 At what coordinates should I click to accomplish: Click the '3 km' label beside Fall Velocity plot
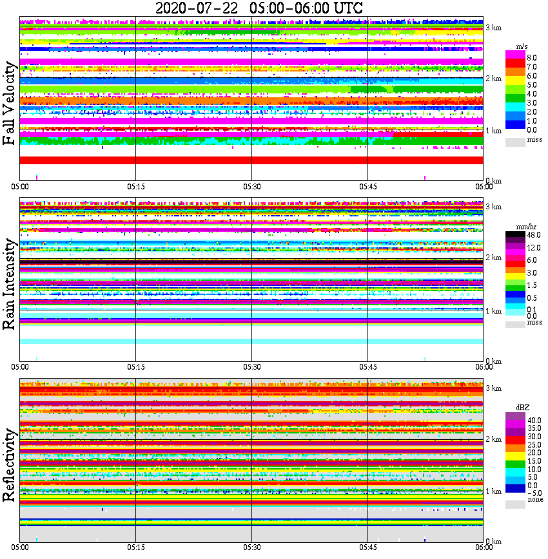[493, 28]
